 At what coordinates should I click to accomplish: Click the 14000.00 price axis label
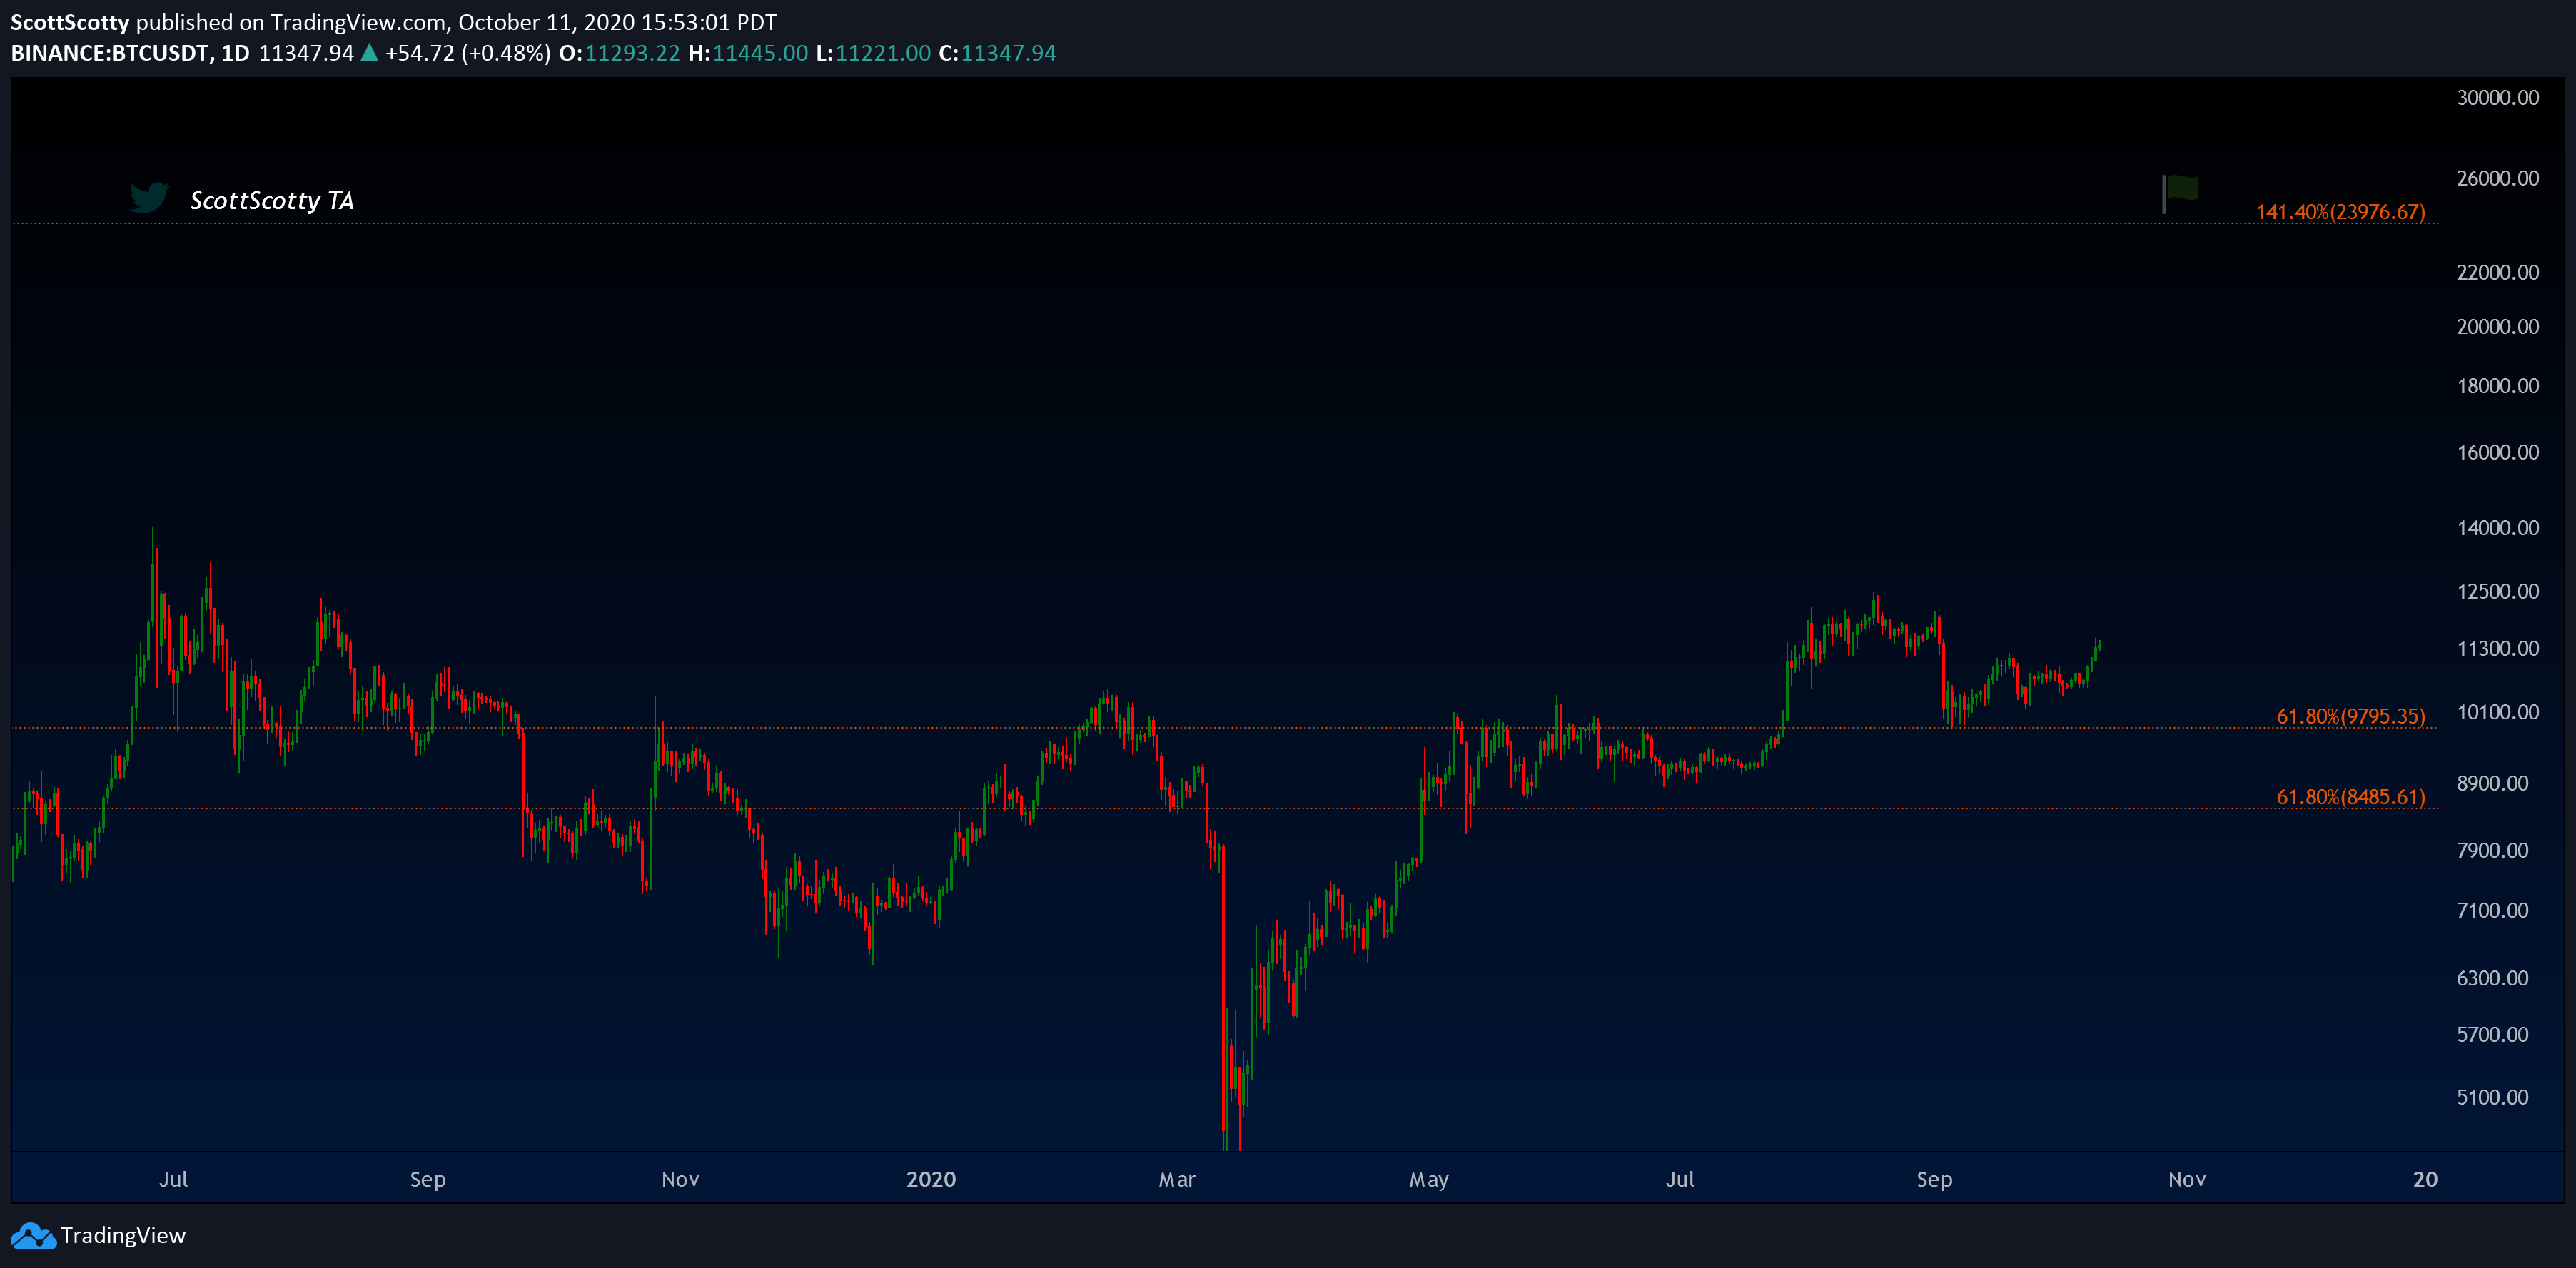click(x=2497, y=528)
